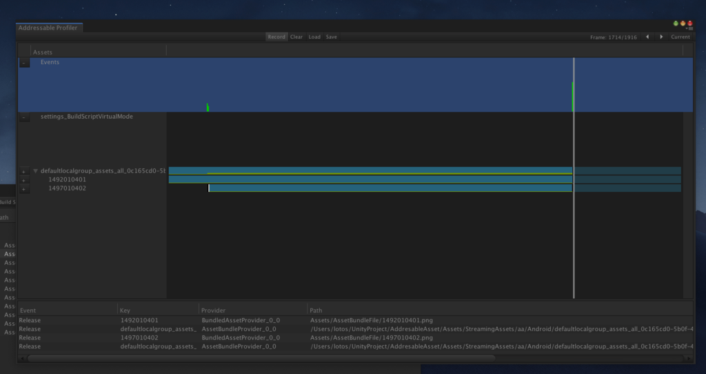Step to next frame arrow
The height and width of the screenshot is (374, 706).
[x=661, y=37]
